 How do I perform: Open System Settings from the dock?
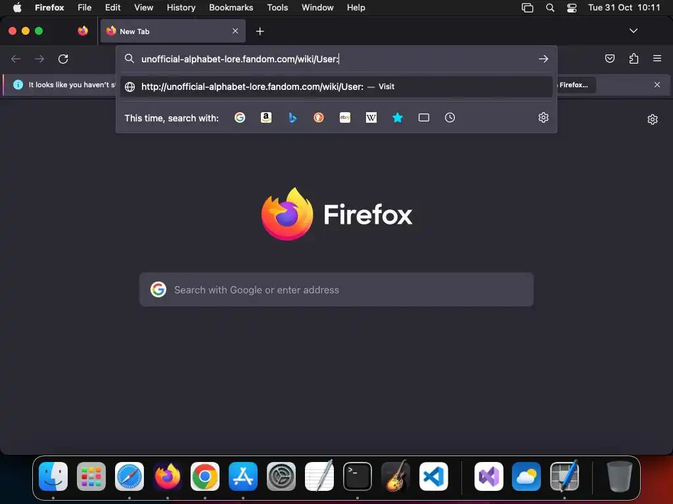click(x=281, y=476)
